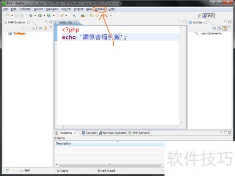This screenshot has width=235, height=176.
Task: Open the Debug dropdown arrow
Action: (x=35, y=15)
